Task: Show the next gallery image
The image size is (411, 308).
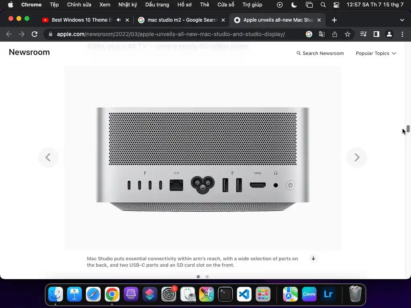Action: point(357,157)
